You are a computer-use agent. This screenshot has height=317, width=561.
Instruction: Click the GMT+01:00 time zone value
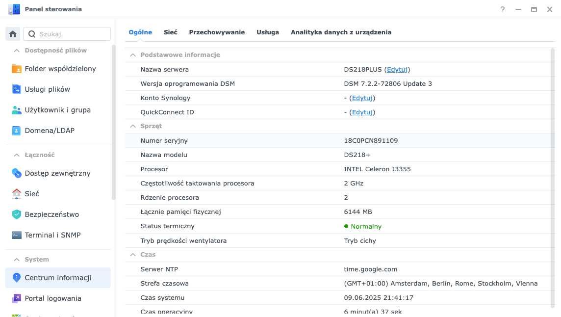(x=441, y=283)
